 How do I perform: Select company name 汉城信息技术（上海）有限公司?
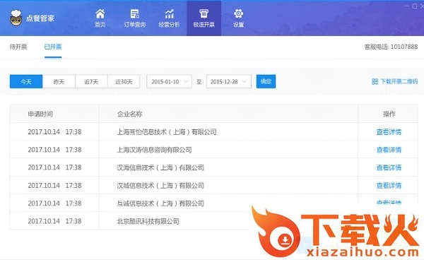(x=160, y=185)
